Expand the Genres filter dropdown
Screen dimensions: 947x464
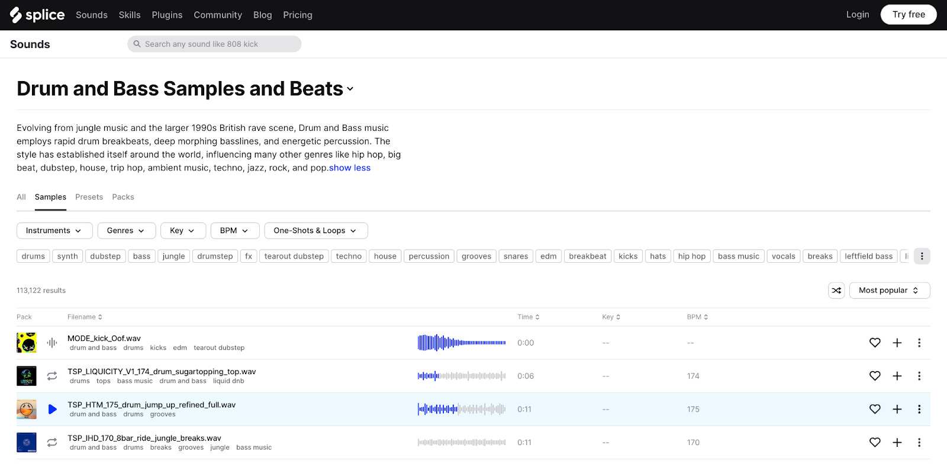[127, 231]
